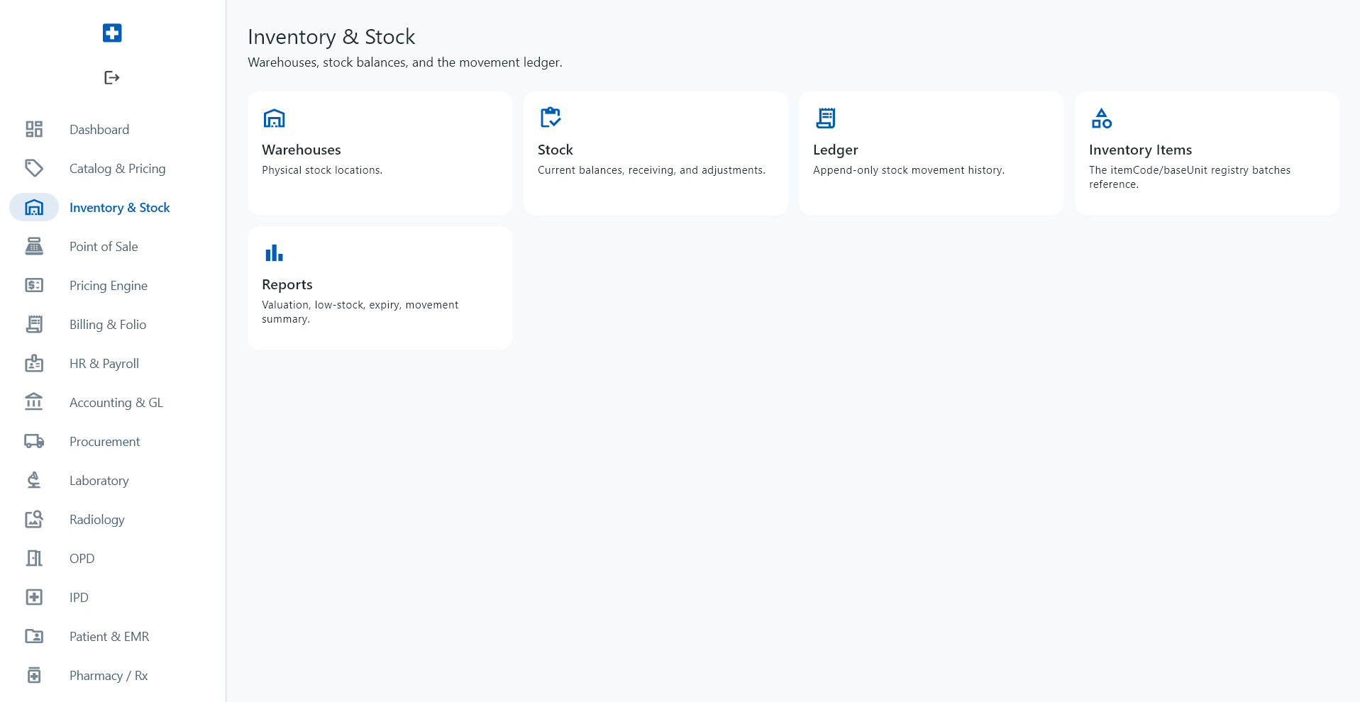Go to Accounting & GL
The width and height of the screenshot is (1360, 702).
[x=116, y=402]
